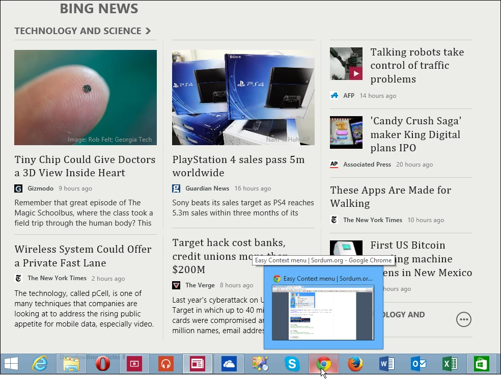
Task: Click the pCell technology summary text
Action: pos(84,309)
